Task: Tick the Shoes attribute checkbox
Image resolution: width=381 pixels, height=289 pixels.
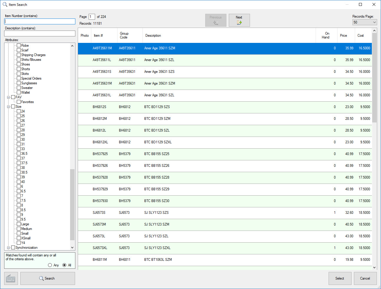Action: (x=19, y=64)
